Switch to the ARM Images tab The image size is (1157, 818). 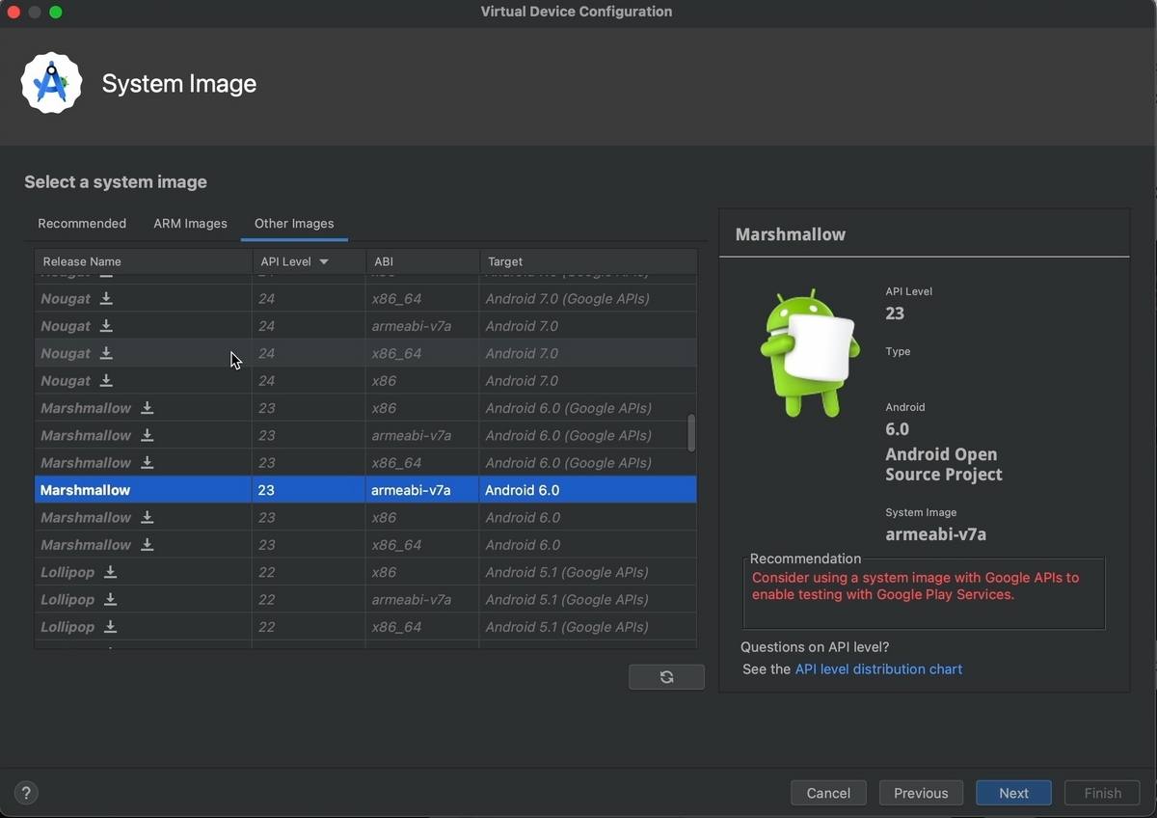pyautogui.click(x=191, y=224)
